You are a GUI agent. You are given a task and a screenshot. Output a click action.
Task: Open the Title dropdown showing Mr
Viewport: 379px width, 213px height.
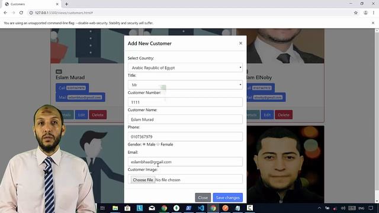coord(185,85)
